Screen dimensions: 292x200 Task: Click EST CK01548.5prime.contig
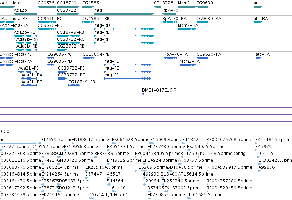click(198, 157)
